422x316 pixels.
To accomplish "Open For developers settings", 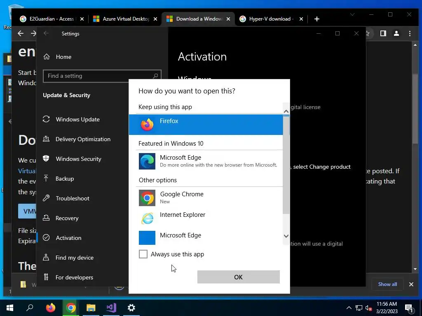I will point(74,277).
